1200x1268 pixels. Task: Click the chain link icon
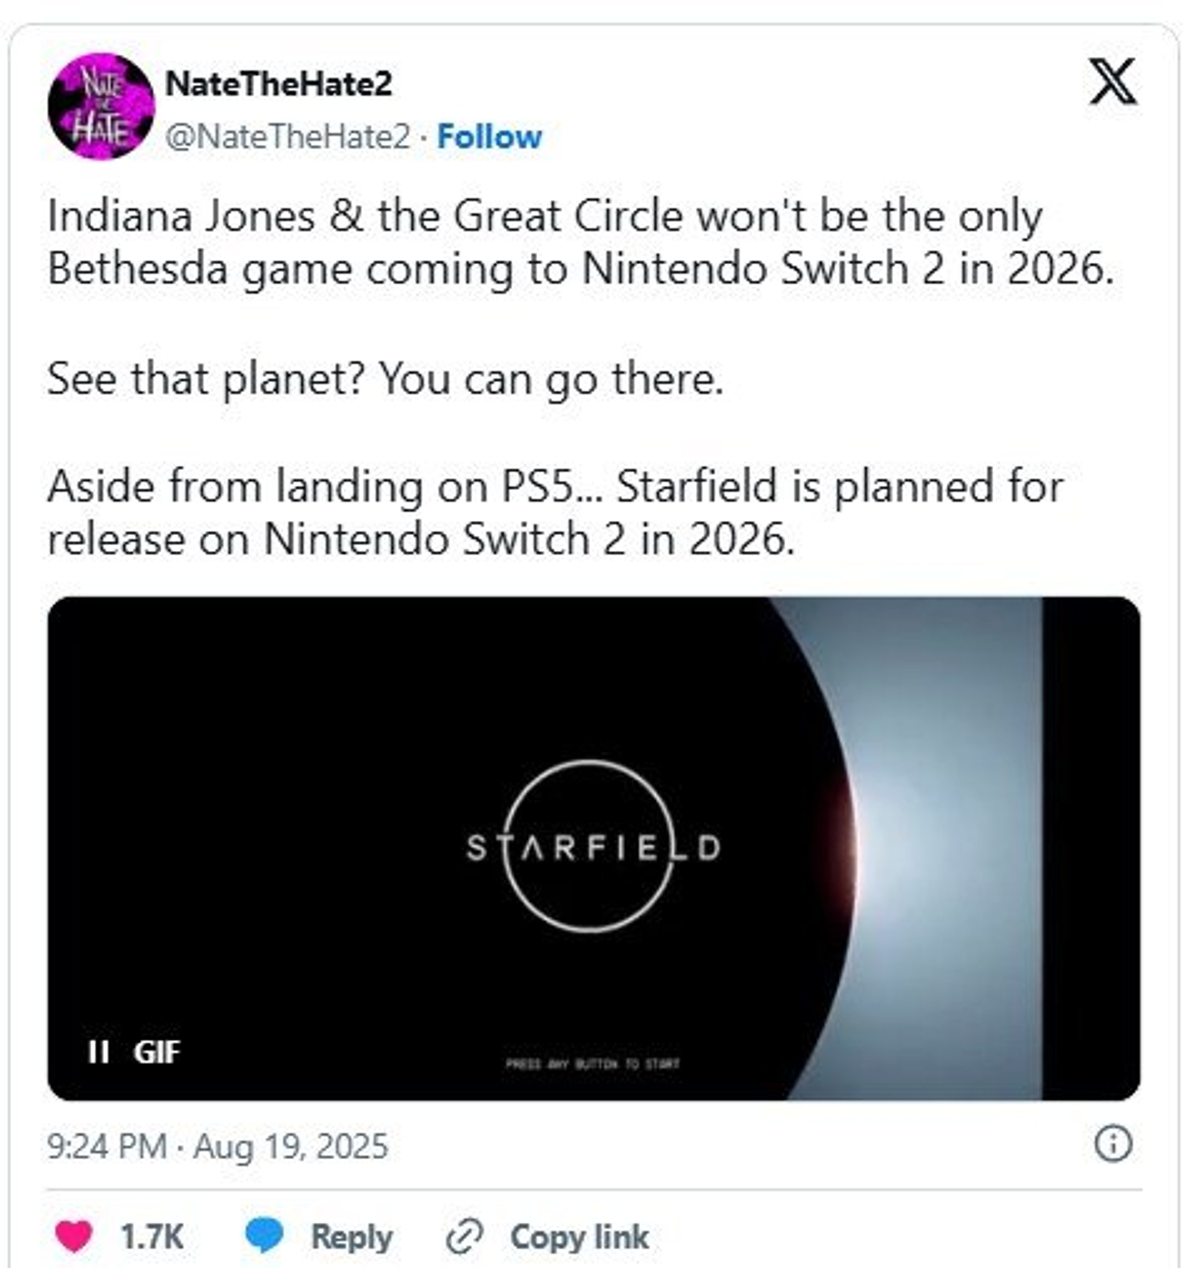click(x=464, y=1237)
